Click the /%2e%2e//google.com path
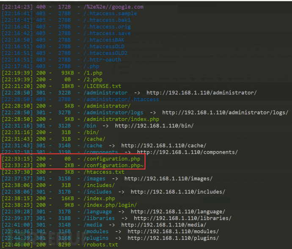Viewport: 292px width, 249px height. pyautogui.click(x=113, y=7)
